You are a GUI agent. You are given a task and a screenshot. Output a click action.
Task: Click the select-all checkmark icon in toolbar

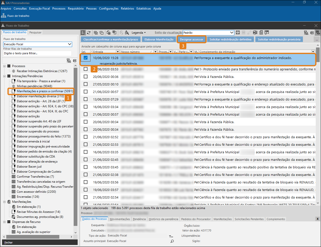coord(96,33)
